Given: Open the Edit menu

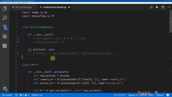Looking at the screenshot, I should pyautogui.click(x=4, y=3).
